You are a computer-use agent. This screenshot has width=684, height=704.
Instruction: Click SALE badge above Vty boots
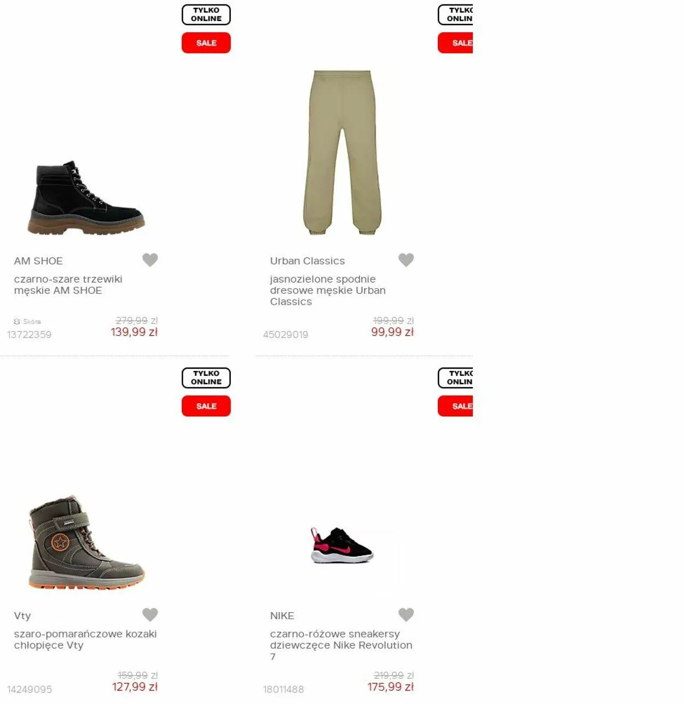click(x=206, y=406)
